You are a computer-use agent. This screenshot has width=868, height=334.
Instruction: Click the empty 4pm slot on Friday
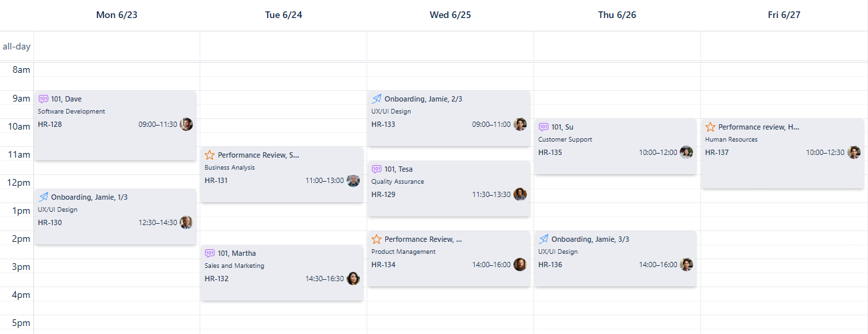pyautogui.click(x=784, y=294)
